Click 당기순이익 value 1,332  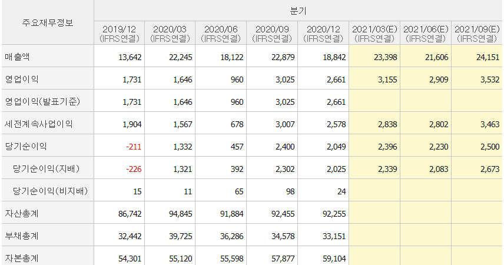(x=183, y=147)
